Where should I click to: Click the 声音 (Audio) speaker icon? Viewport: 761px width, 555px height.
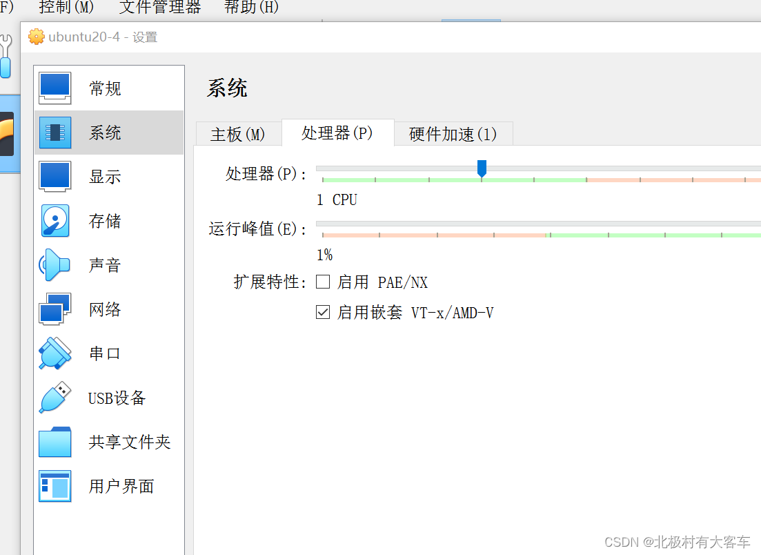click(x=55, y=265)
